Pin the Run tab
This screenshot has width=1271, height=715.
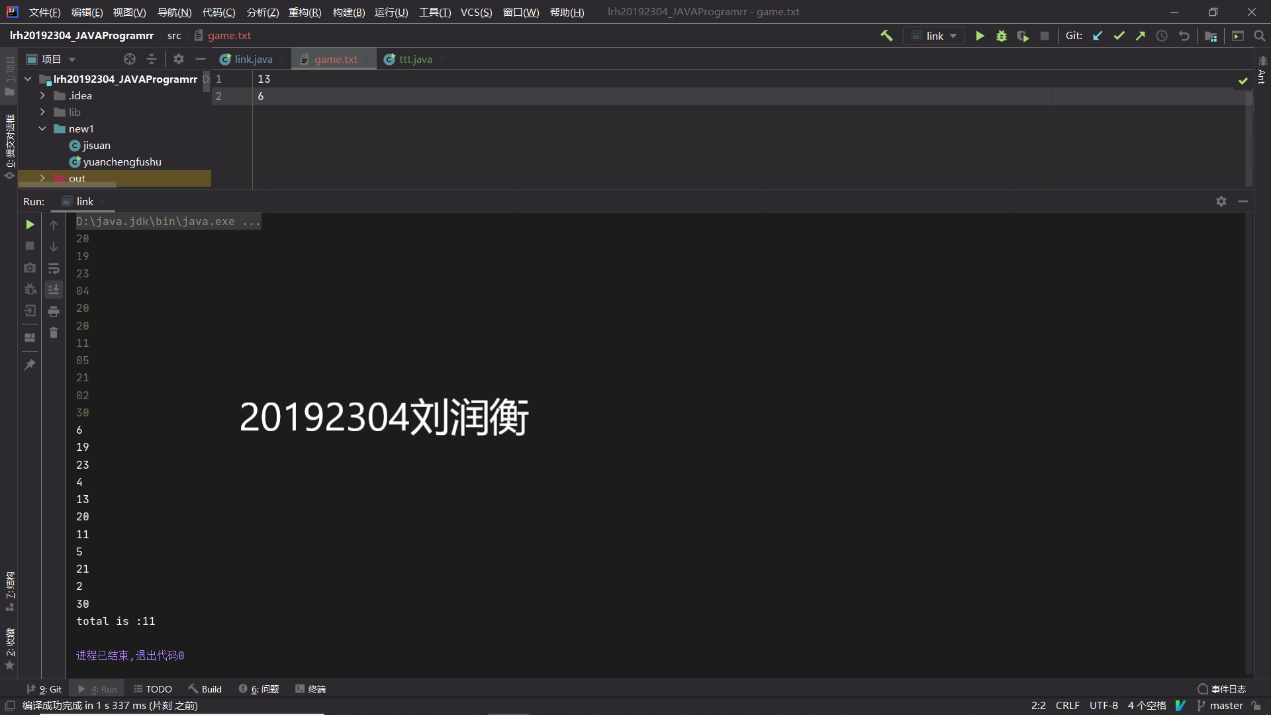coord(30,365)
